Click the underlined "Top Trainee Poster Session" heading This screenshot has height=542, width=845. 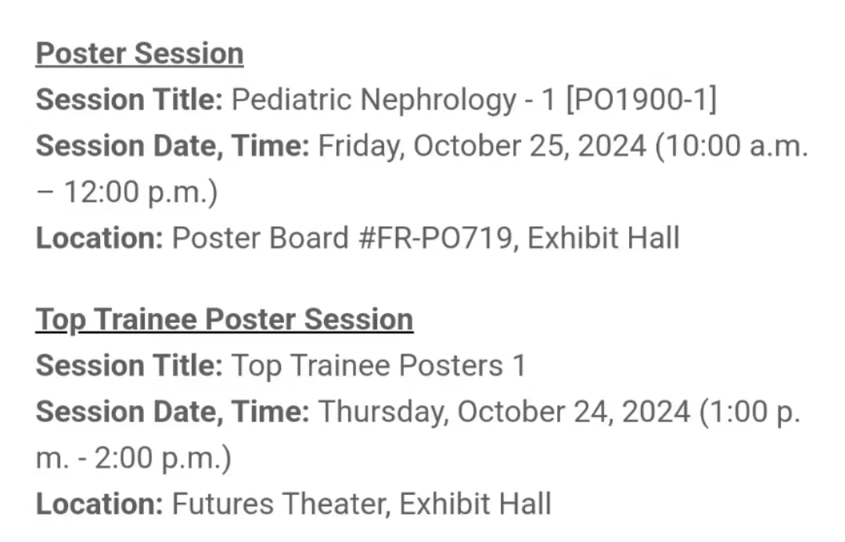coord(224,320)
